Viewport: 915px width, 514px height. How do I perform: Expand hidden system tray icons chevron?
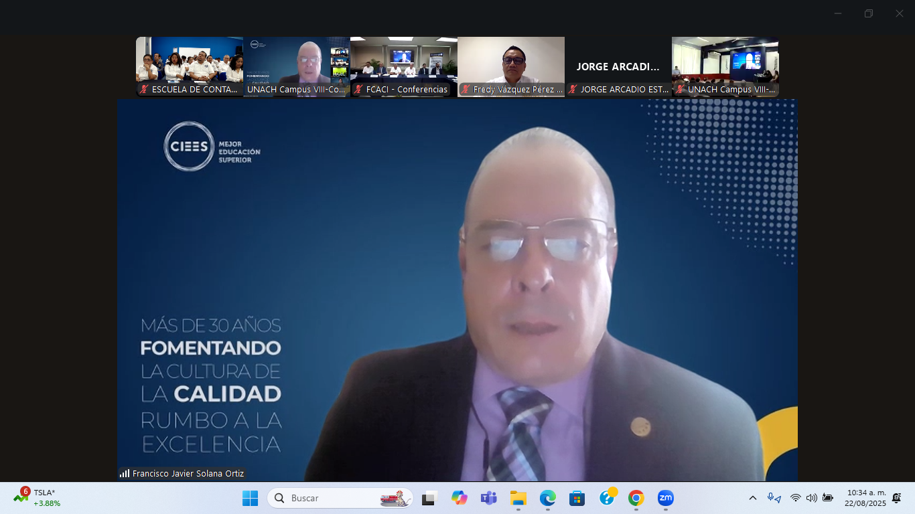pyautogui.click(x=753, y=498)
